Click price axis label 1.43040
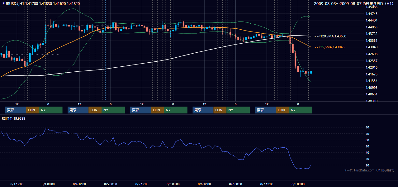398x187 pixels. click(x=372, y=47)
